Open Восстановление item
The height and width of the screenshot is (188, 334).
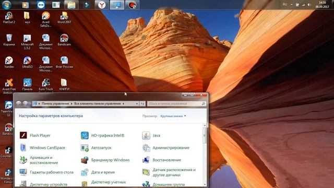(162, 160)
